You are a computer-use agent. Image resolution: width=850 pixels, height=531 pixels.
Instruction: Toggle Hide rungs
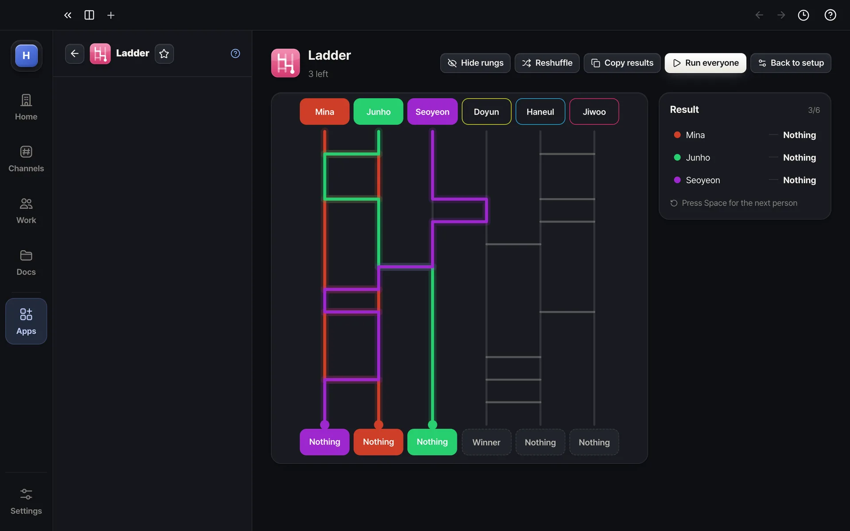475,63
